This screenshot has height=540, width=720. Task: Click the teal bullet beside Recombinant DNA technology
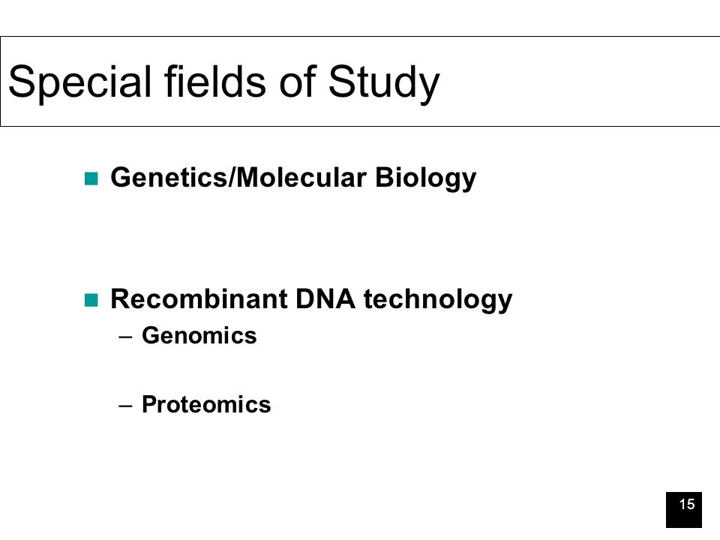(x=91, y=300)
